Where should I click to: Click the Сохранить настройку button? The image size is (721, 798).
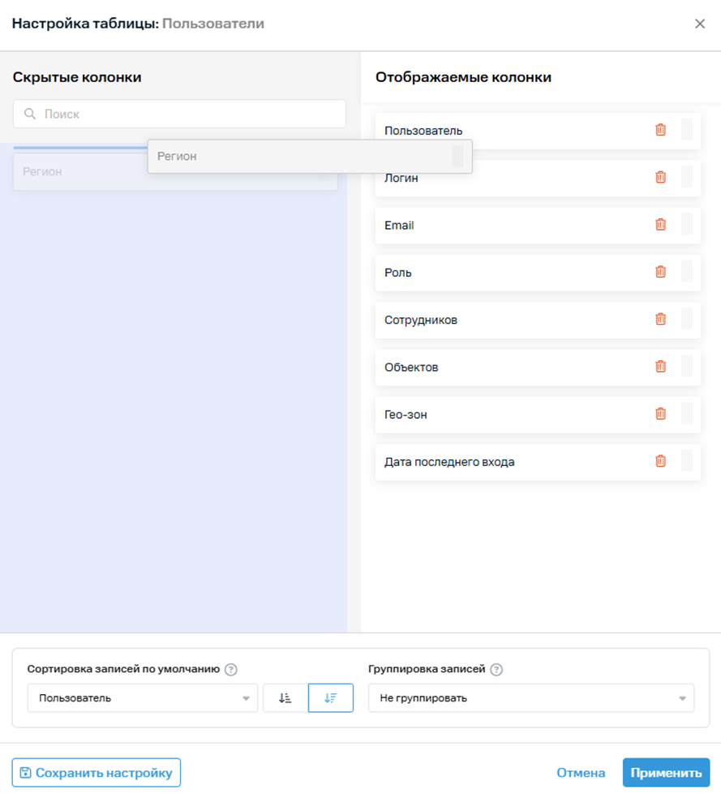click(96, 773)
